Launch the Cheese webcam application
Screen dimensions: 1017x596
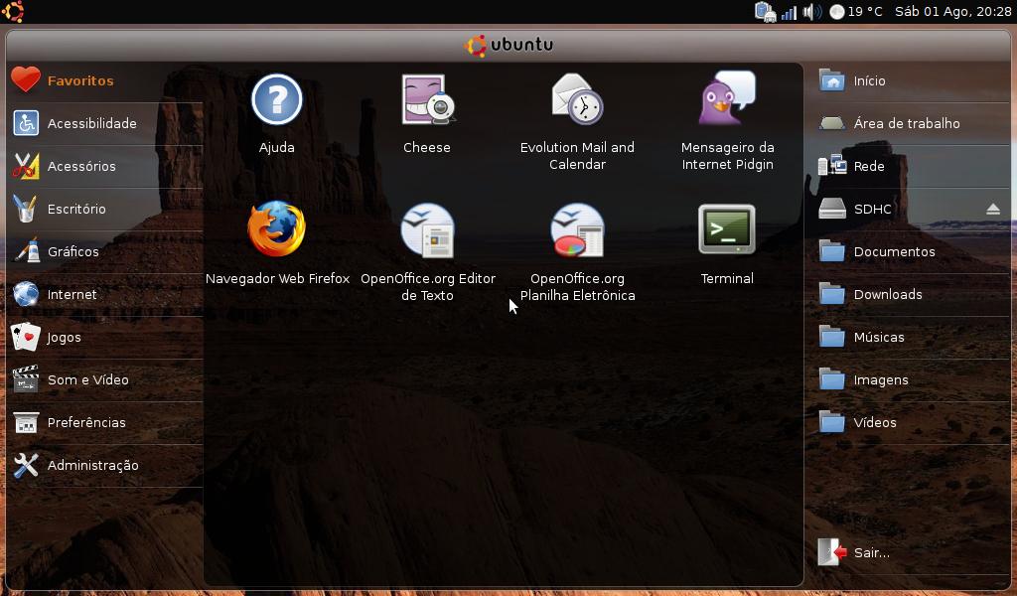[427, 114]
